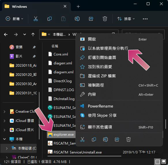Select the explorer.exe file
This screenshot has width=168, height=165.
[x=61, y=135]
